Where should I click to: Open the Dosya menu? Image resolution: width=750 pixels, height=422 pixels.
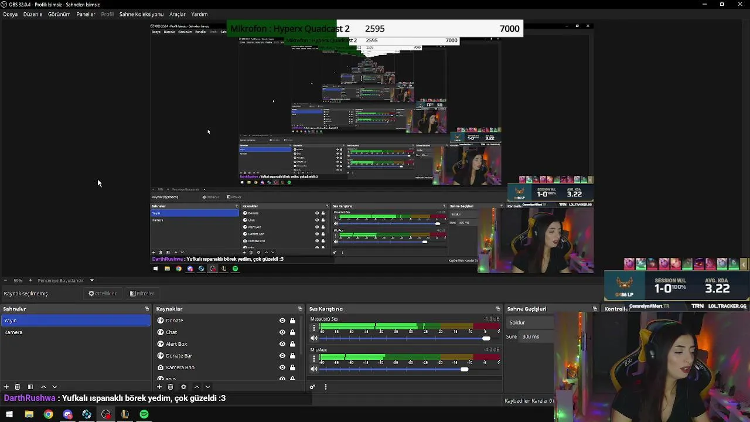[11, 14]
